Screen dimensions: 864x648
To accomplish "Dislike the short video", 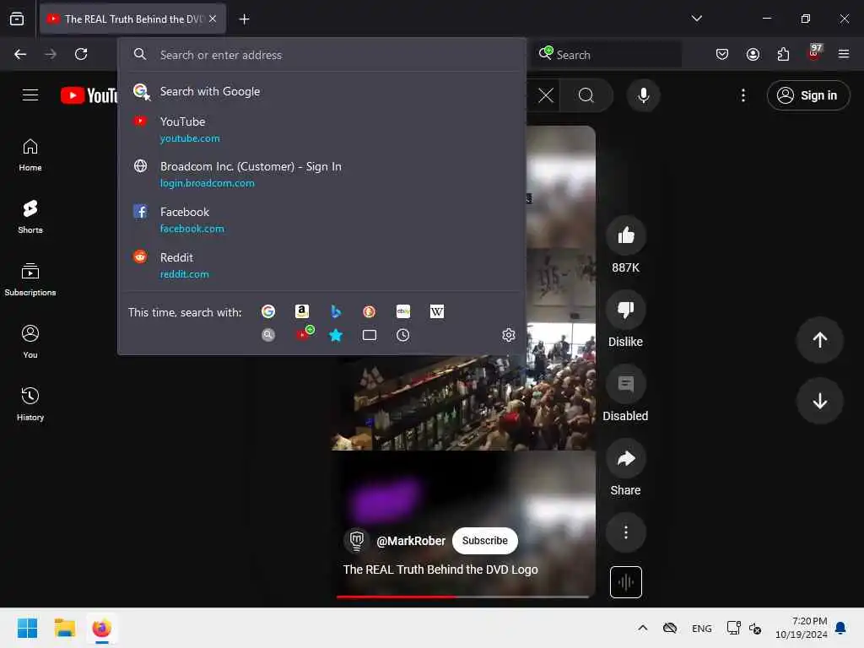I will click(x=626, y=310).
